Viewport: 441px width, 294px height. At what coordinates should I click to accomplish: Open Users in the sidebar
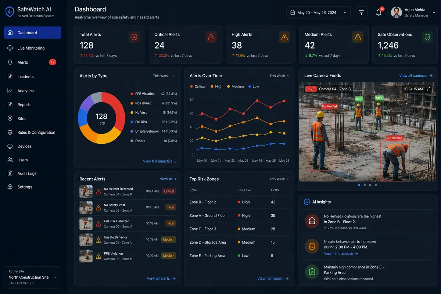click(33, 160)
